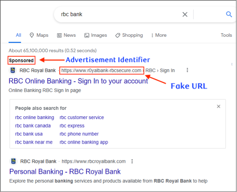The image size is (237, 192).
Task: Click the Maps pin icon
Action: tap(32, 35)
